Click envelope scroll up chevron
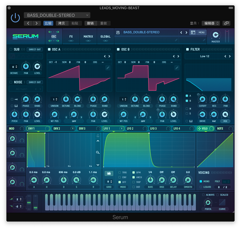The image size is (241, 229). click(x=98, y=141)
